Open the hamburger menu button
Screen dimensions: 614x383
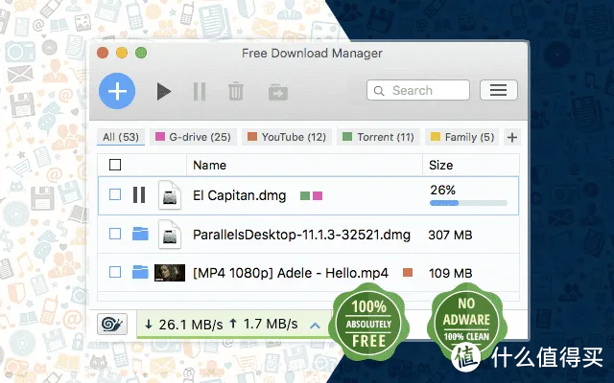click(x=499, y=90)
